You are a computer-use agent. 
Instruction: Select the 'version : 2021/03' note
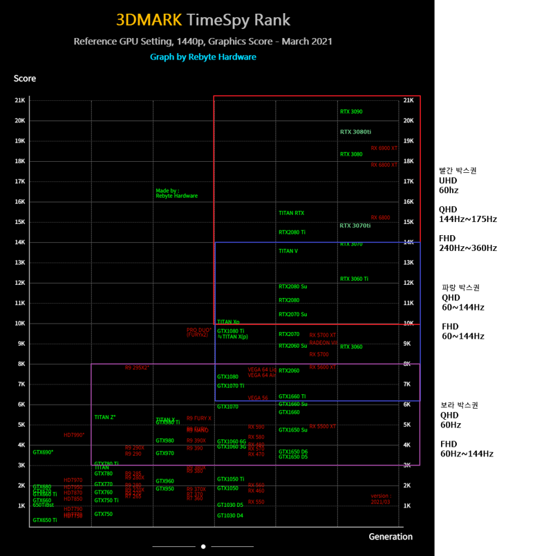pyautogui.click(x=381, y=499)
